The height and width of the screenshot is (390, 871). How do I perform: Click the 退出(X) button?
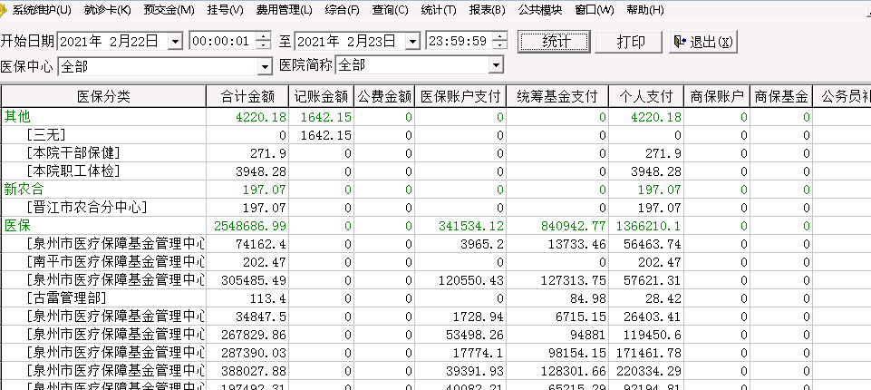[x=703, y=42]
